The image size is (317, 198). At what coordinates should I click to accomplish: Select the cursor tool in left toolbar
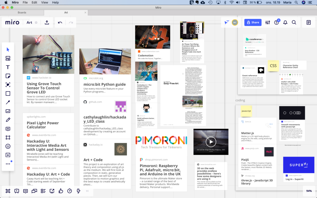[x=8, y=49]
